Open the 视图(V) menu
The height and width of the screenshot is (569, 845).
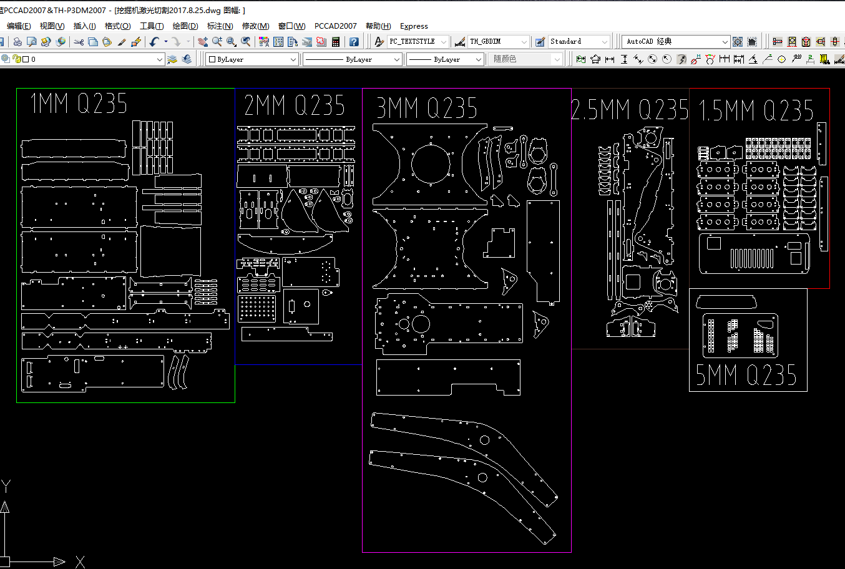pyautogui.click(x=52, y=26)
